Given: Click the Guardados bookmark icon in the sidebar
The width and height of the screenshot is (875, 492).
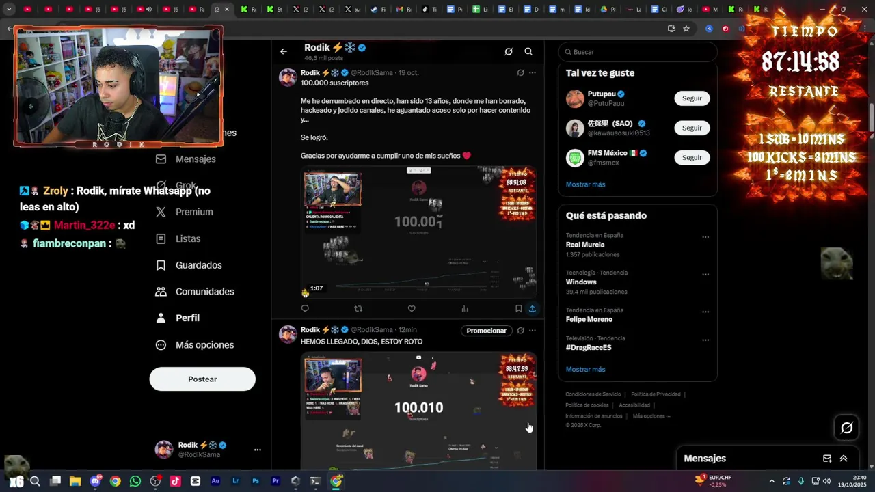Looking at the screenshot, I should tap(161, 265).
